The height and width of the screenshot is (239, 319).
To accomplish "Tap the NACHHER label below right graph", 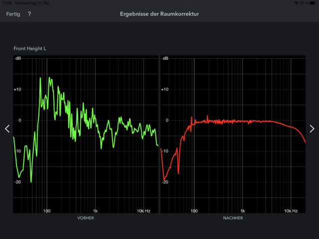I will point(233,218).
